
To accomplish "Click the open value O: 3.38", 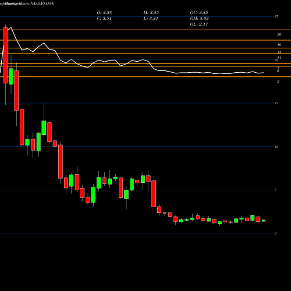I will (104, 13).
